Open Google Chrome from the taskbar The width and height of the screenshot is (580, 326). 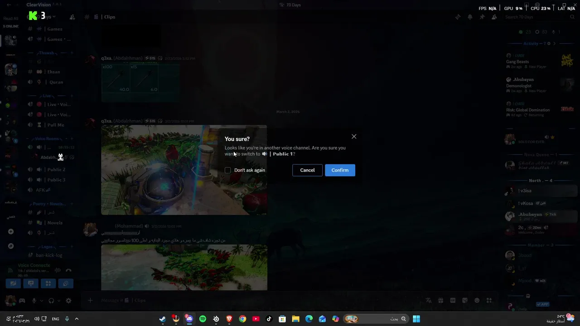[242, 319]
